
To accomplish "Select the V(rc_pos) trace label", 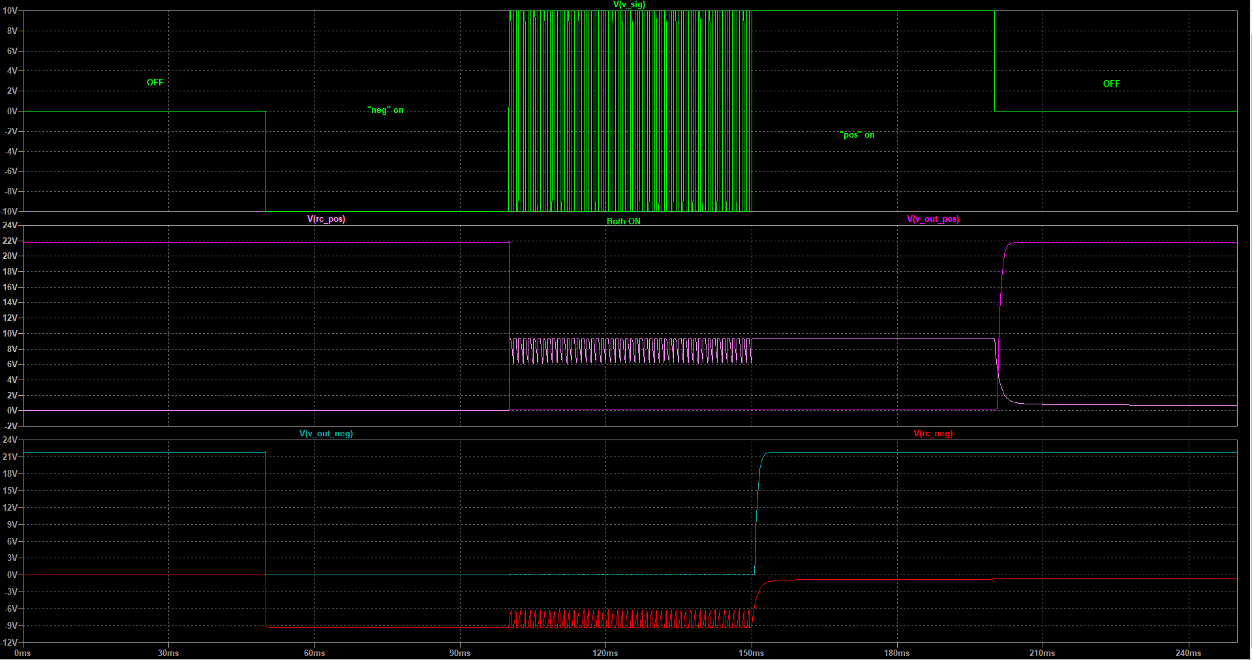I will [x=326, y=219].
